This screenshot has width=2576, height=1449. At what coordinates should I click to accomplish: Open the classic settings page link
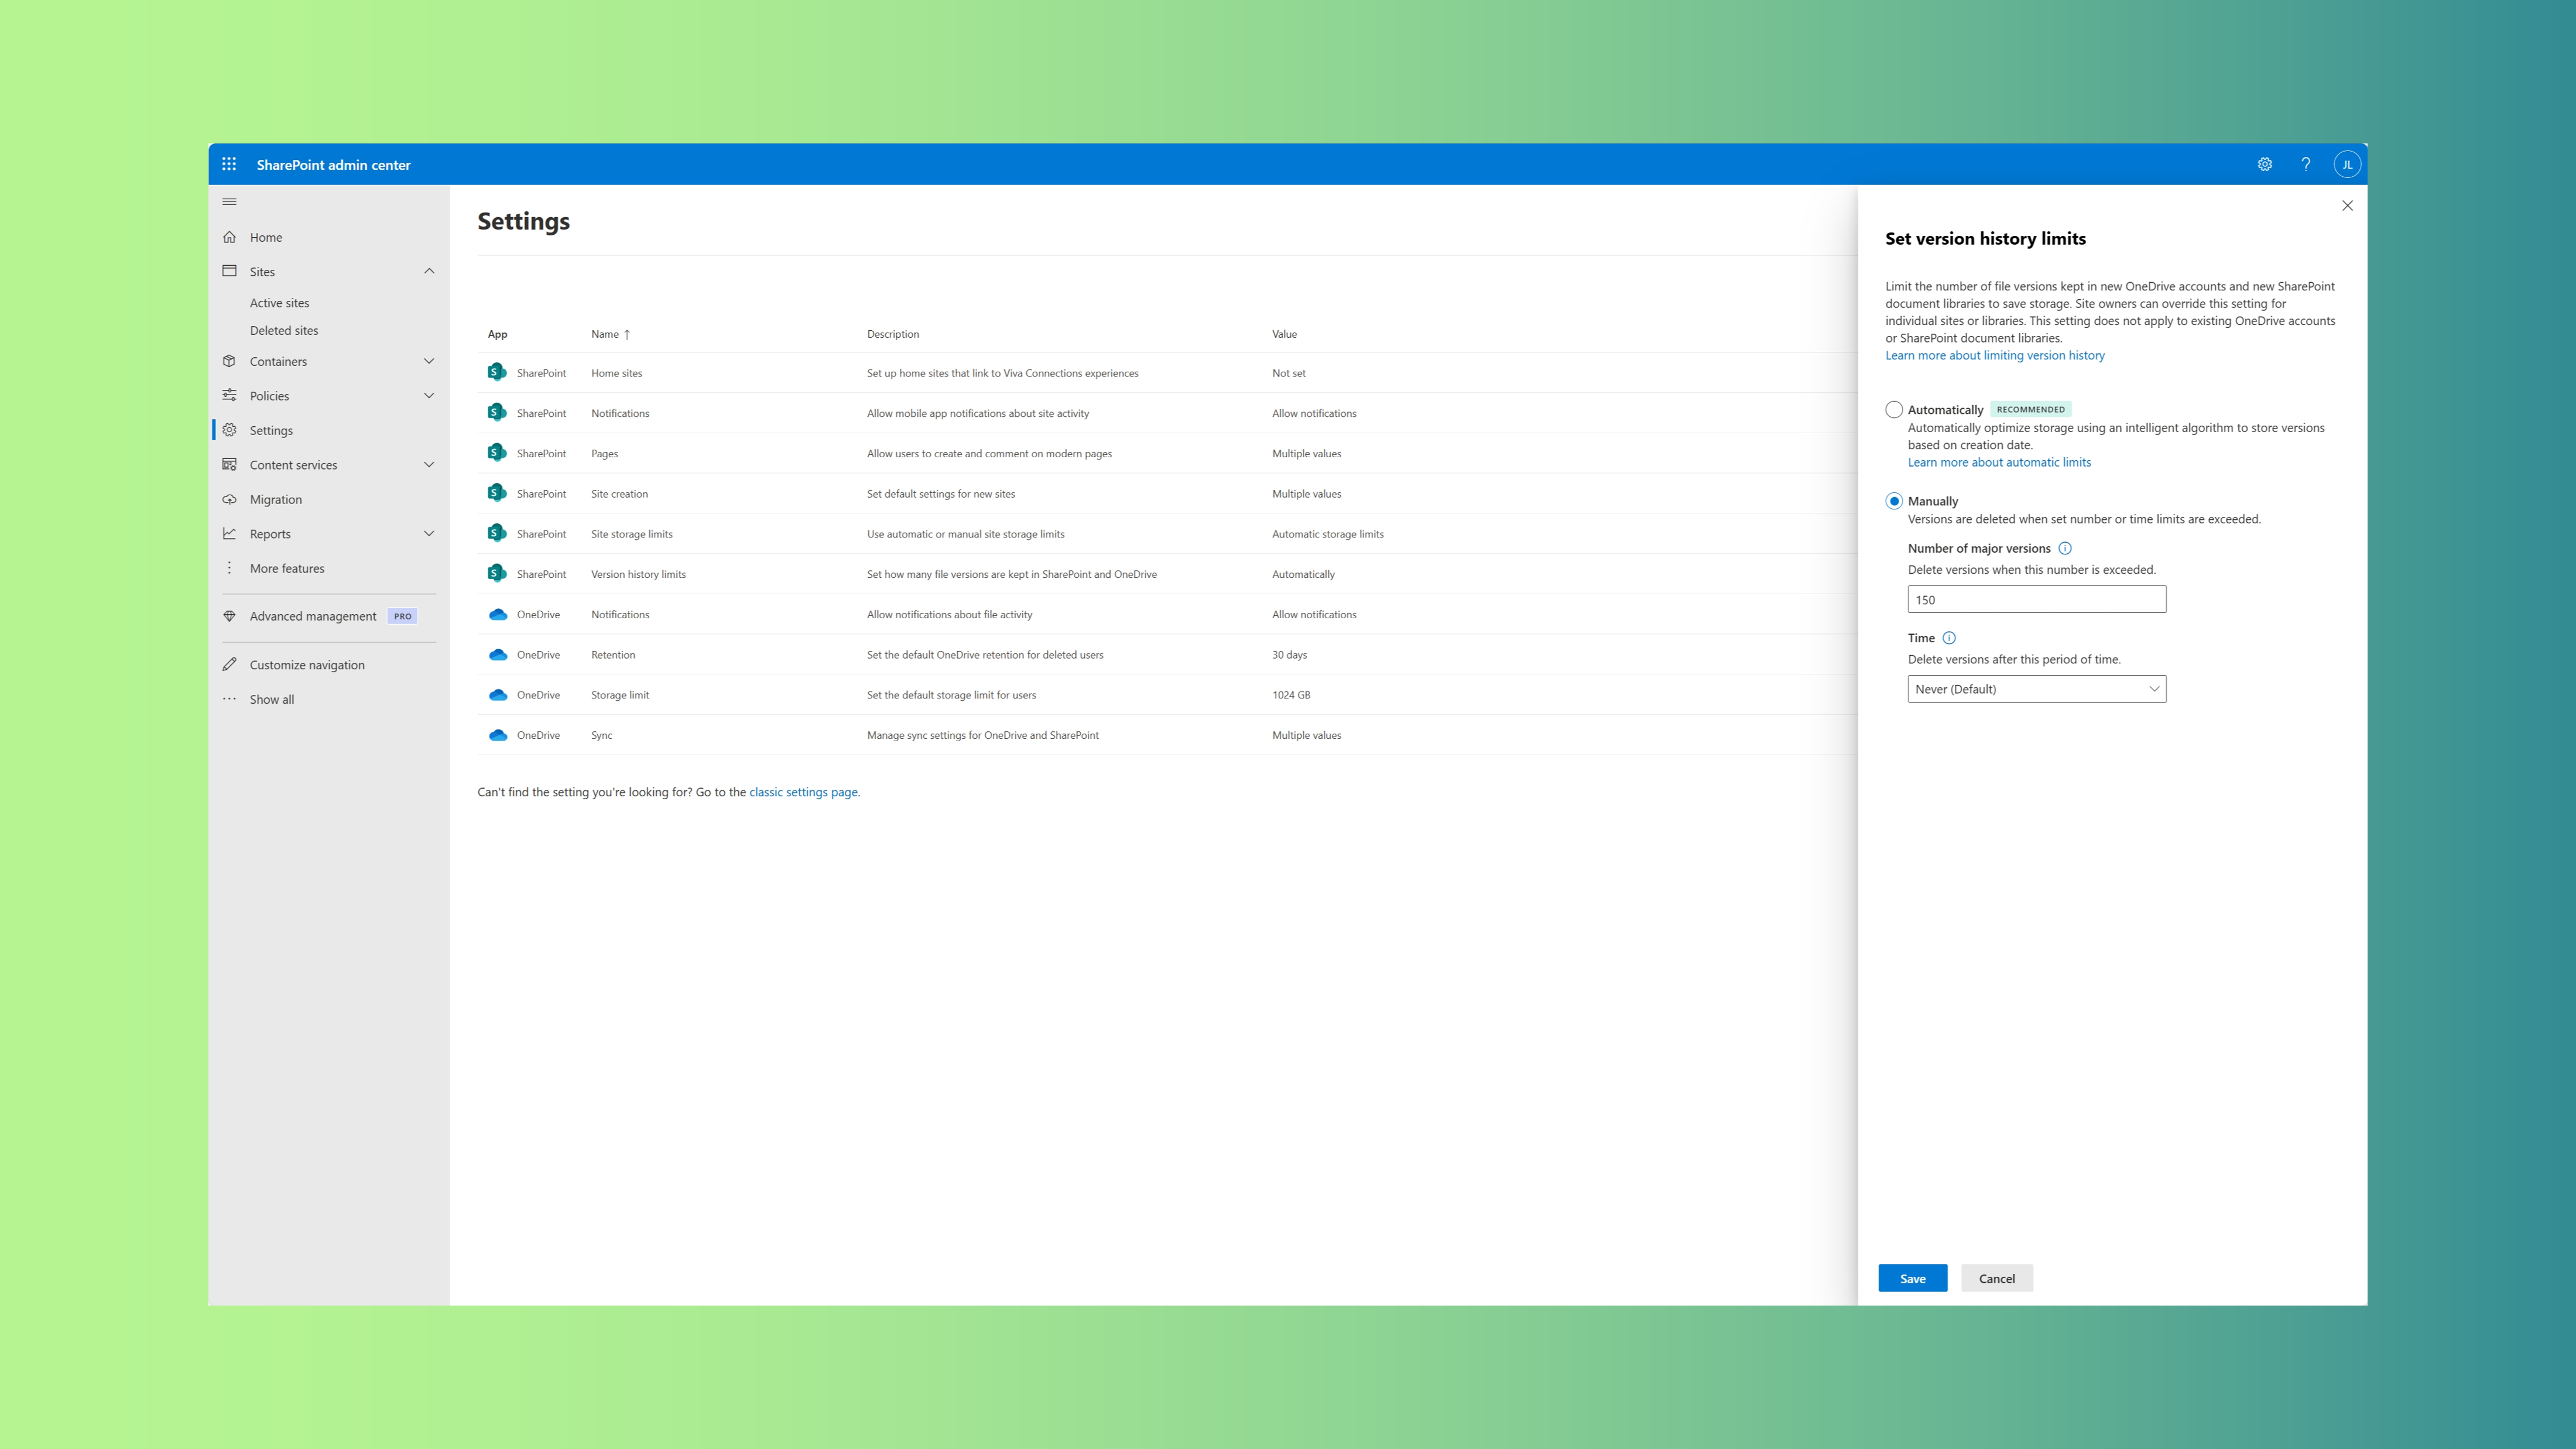click(803, 791)
